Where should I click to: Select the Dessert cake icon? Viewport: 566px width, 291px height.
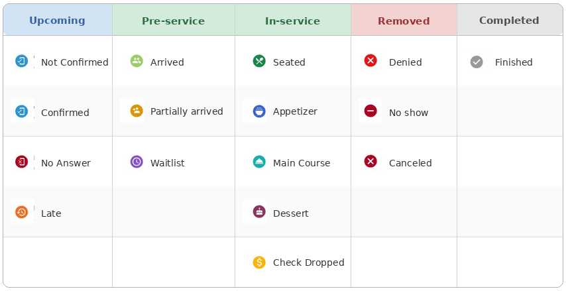(x=259, y=212)
